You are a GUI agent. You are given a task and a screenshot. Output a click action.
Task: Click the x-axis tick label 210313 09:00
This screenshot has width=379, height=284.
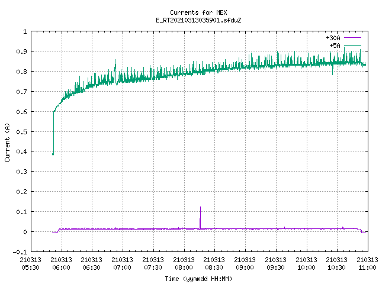coord(245,264)
